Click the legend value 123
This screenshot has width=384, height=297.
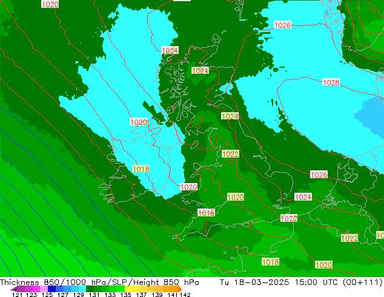(31, 295)
